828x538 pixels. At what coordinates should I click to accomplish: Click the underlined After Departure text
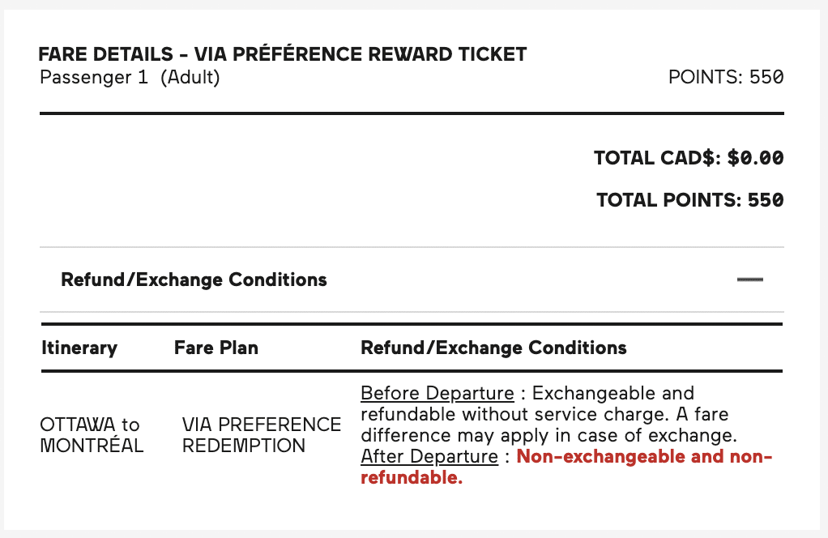pyautogui.click(x=429, y=457)
